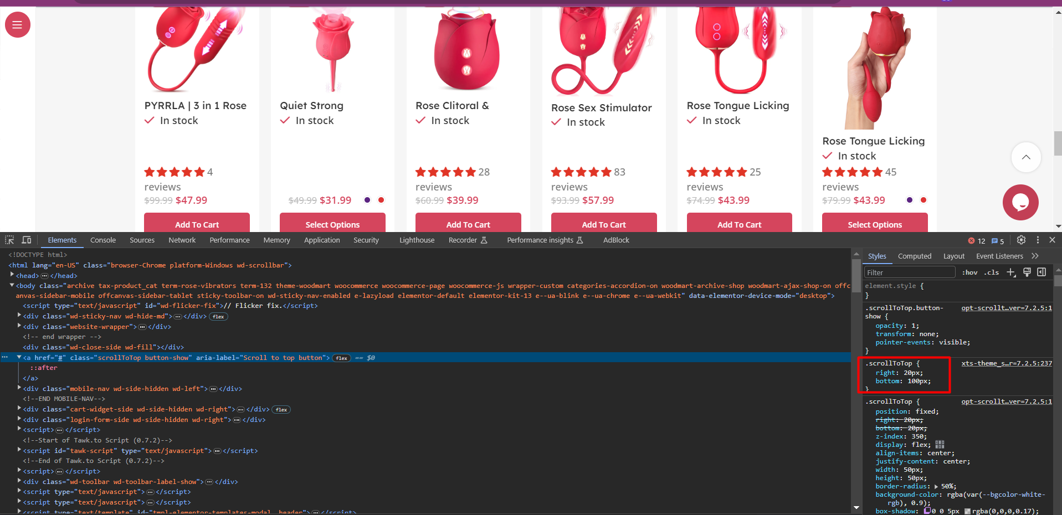Switch to the Console tab

click(x=103, y=240)
